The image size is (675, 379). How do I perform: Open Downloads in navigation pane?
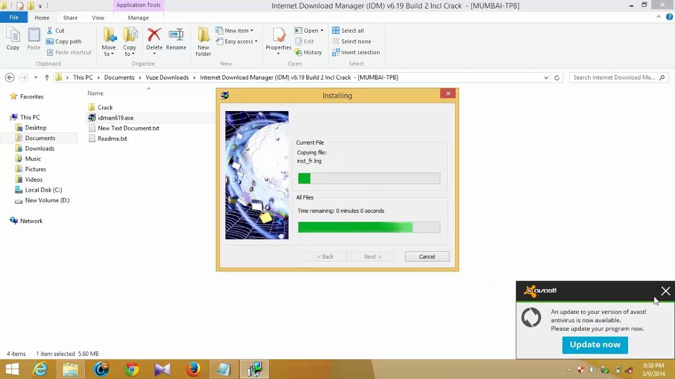click(x=40, y=148)
